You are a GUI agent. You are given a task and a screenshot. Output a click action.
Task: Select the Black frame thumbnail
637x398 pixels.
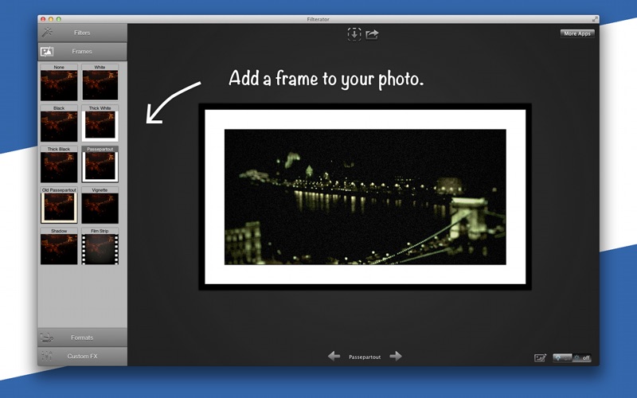pyautogui.click(x=59, y=123)
